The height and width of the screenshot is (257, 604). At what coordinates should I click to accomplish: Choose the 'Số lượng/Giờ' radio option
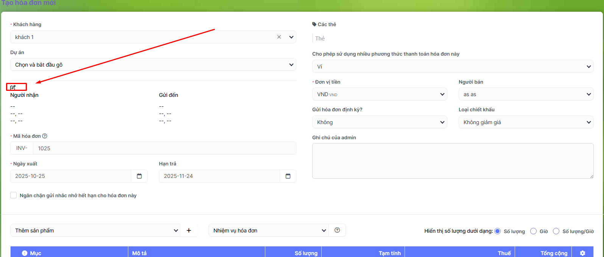556,231
